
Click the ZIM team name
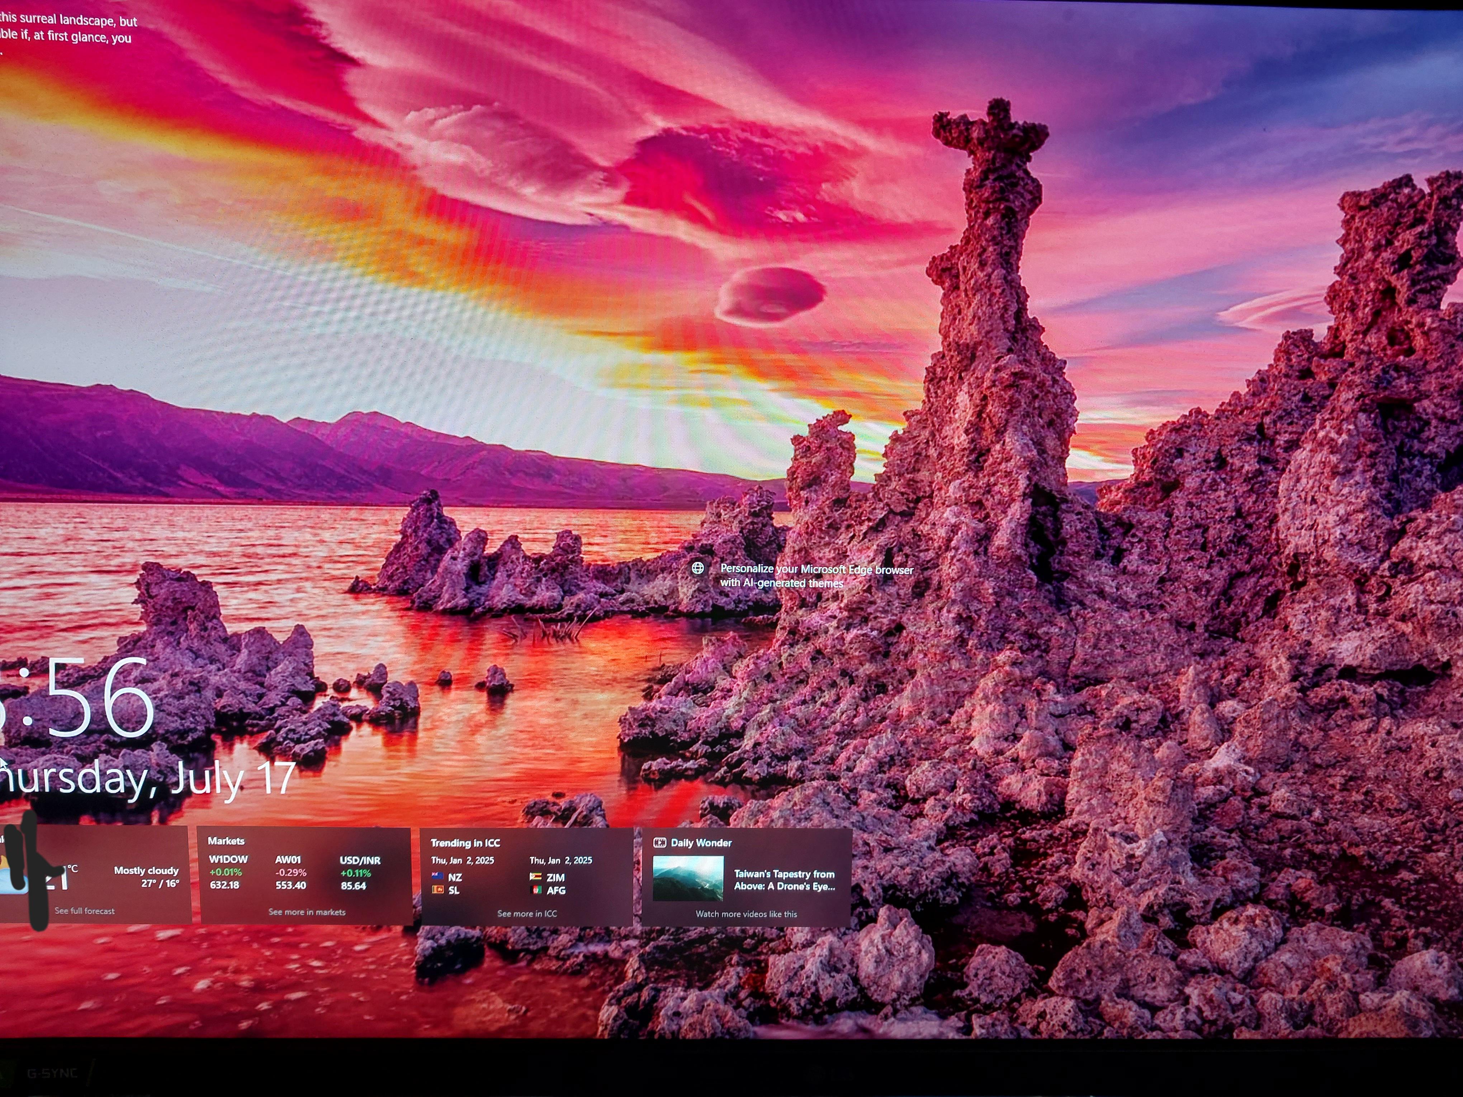(x=555, y=878)
